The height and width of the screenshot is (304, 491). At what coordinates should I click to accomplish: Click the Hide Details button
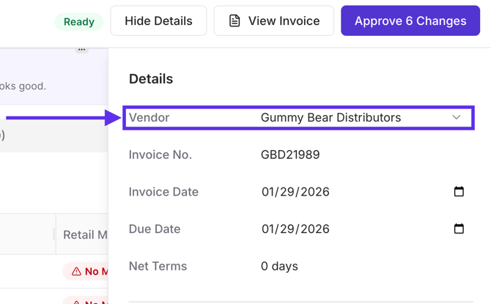point(158,21)
